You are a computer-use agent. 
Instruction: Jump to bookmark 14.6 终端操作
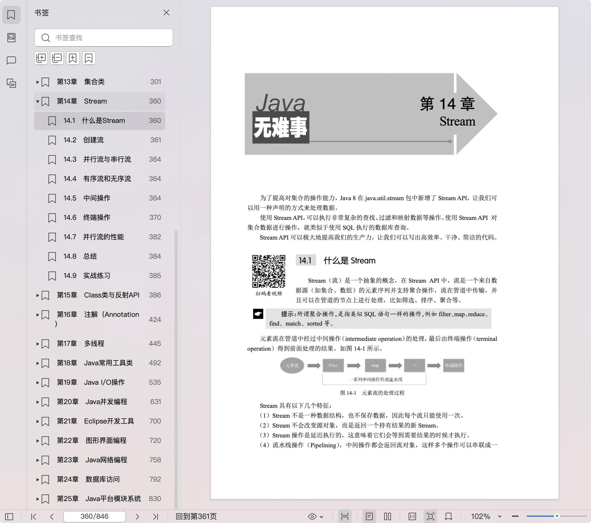(x=100, y=218)
